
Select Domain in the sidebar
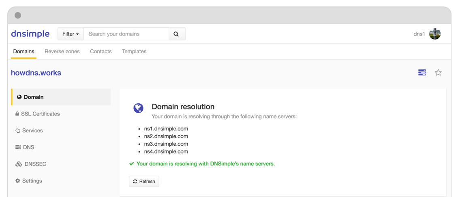61,97
